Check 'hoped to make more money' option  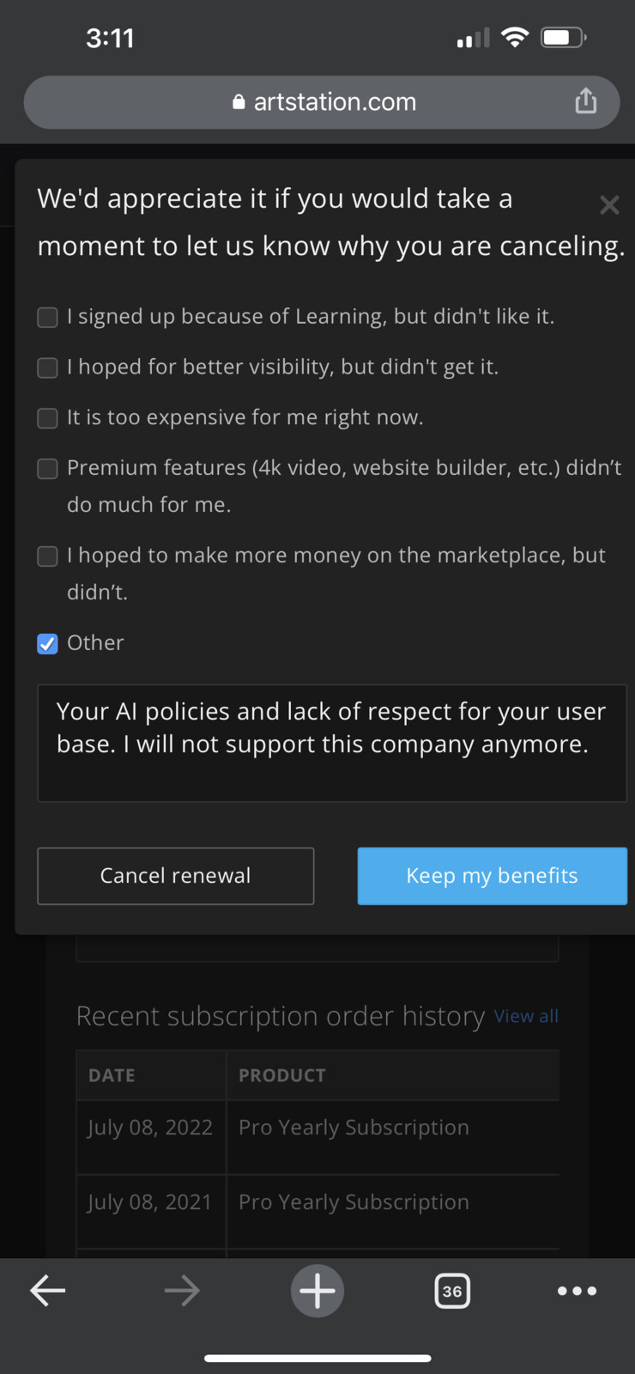tap(47, 556)
